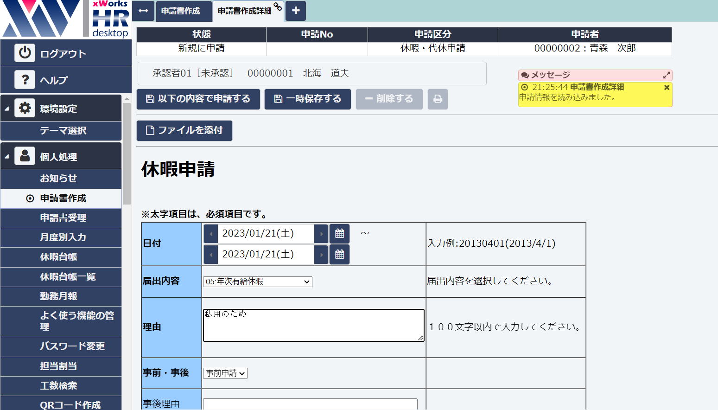Open 休暇台帳 from the sidebar
This screenshot has width=718, height=410.
click(59, 257)
